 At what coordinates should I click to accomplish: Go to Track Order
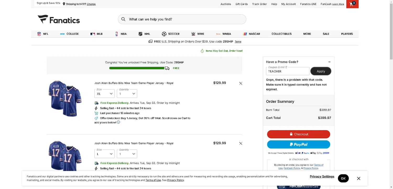(x=259, y=4)
